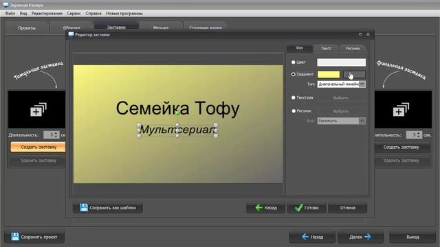Open the Сервис menu
440x247 pixels.
[x=74, y=13]
